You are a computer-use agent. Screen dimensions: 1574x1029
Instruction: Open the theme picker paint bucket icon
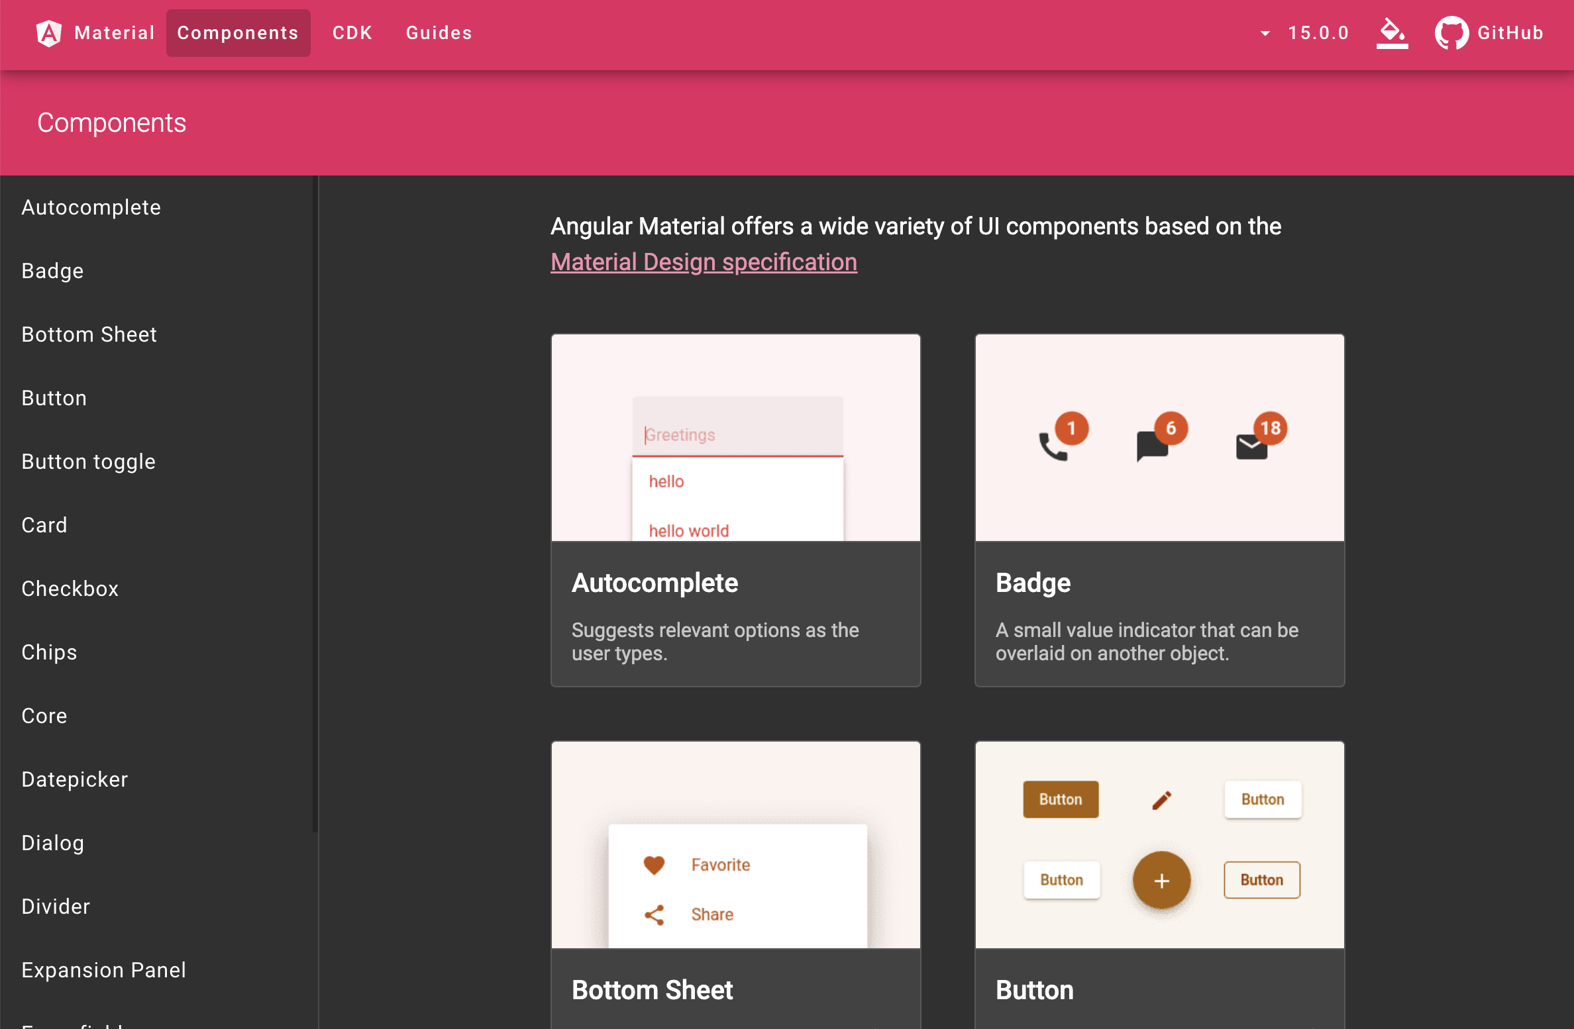[x=1392, y=32]
